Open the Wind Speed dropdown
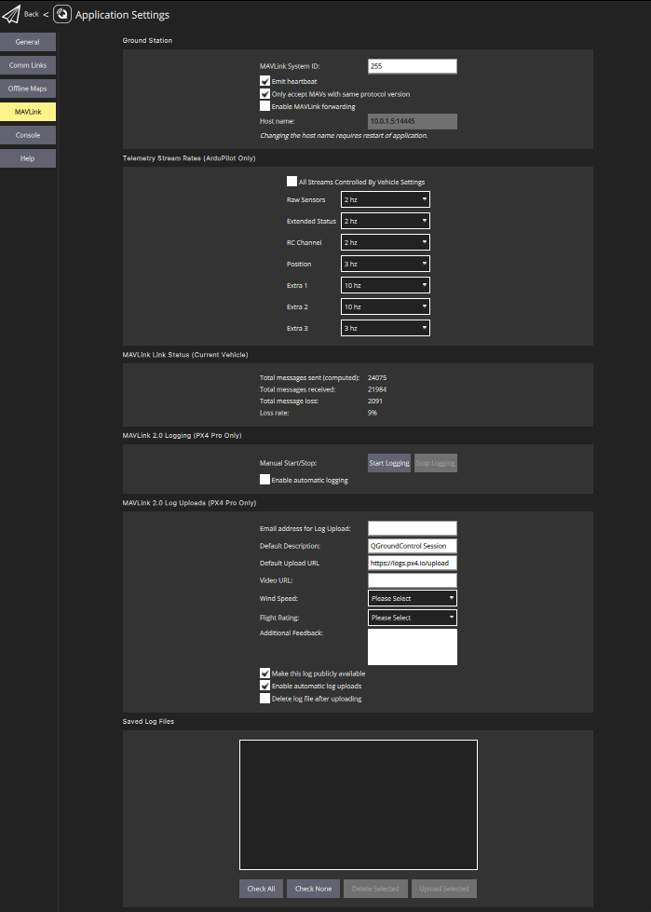Viewport: 651px width, 912px height. point(413,598)
